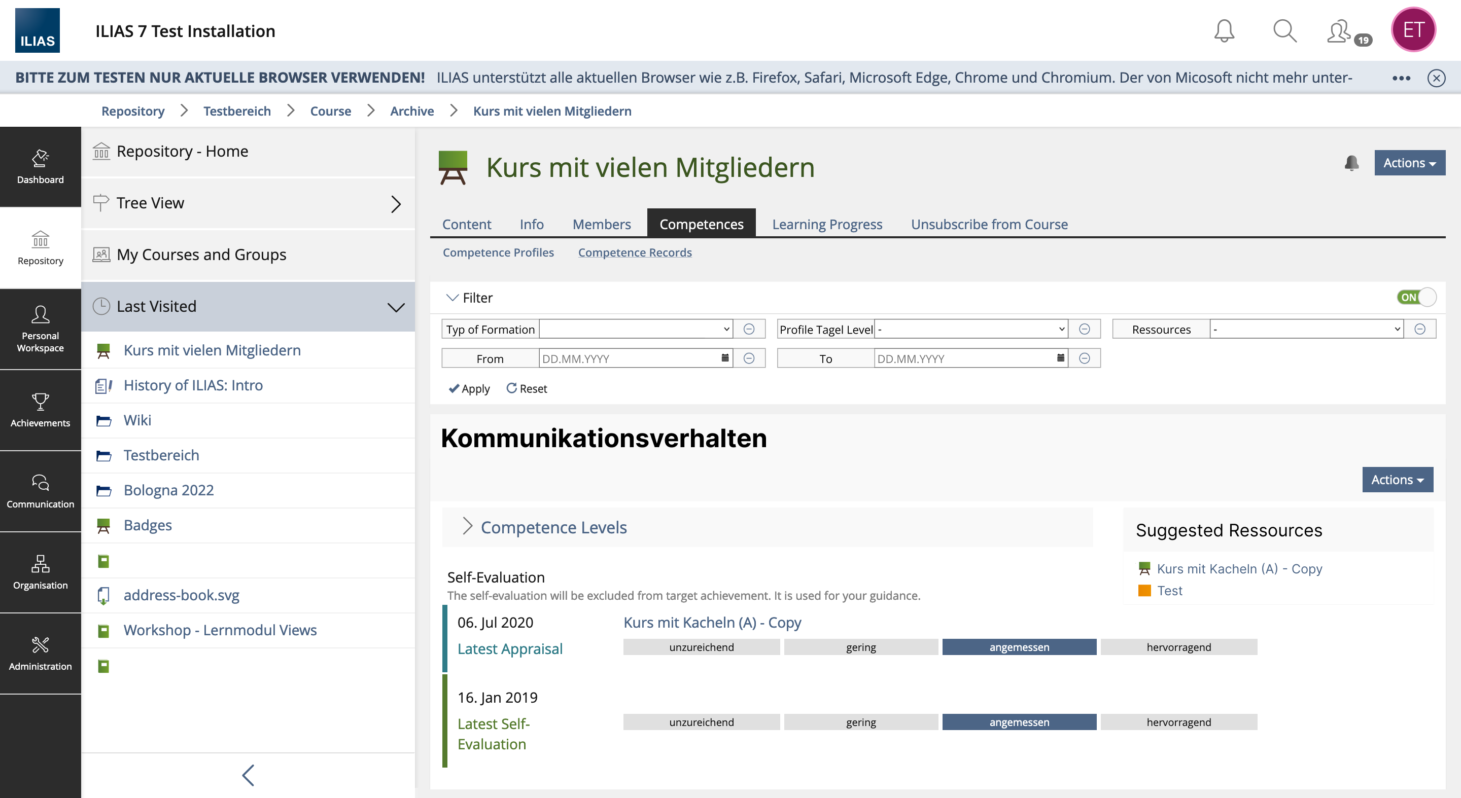Open the Profile Tagel Level dropdown
The width and height of the screenshot is (1461, 798).
click(x=970, y=329)
